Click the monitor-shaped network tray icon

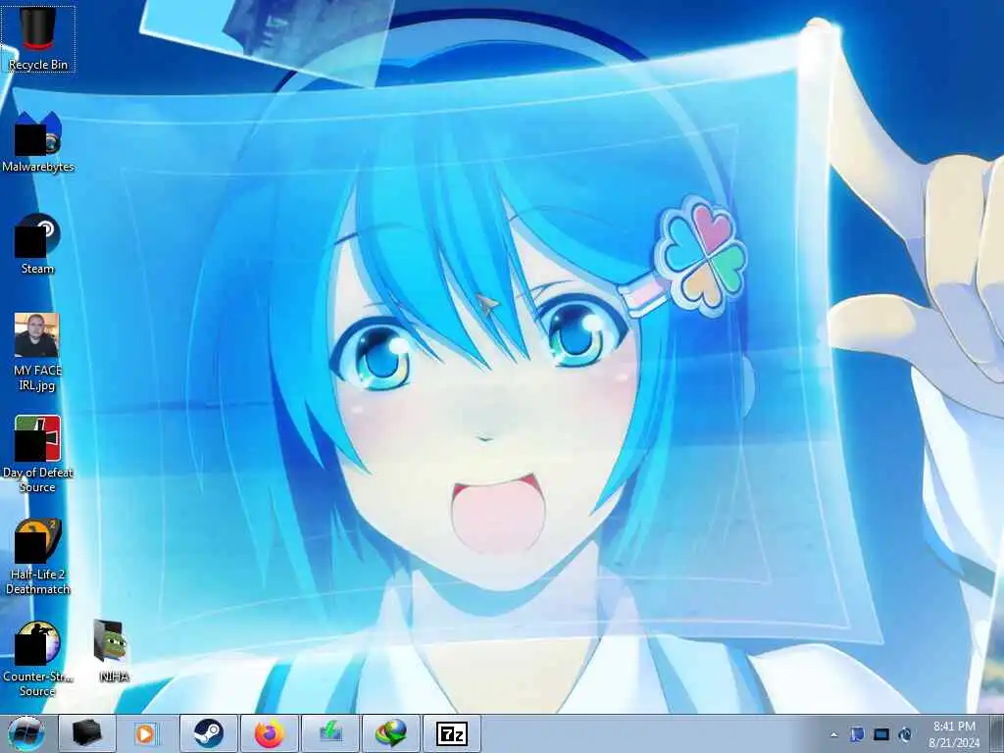point(881,734)
